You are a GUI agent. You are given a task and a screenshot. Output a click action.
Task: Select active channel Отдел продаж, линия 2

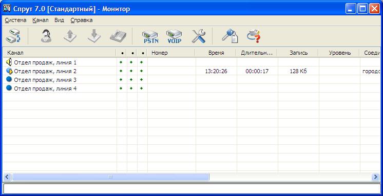[x=45, y=71]
